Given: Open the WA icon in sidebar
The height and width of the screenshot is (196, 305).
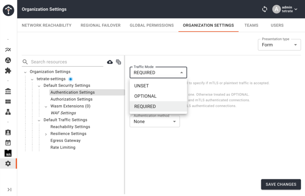Looking at the screenshot, I should click(8, 153).
